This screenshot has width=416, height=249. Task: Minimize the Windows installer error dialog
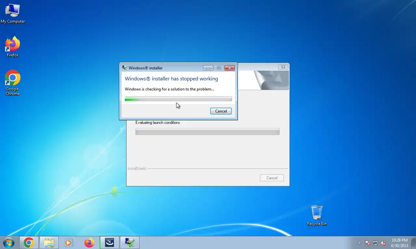[208, 68]
